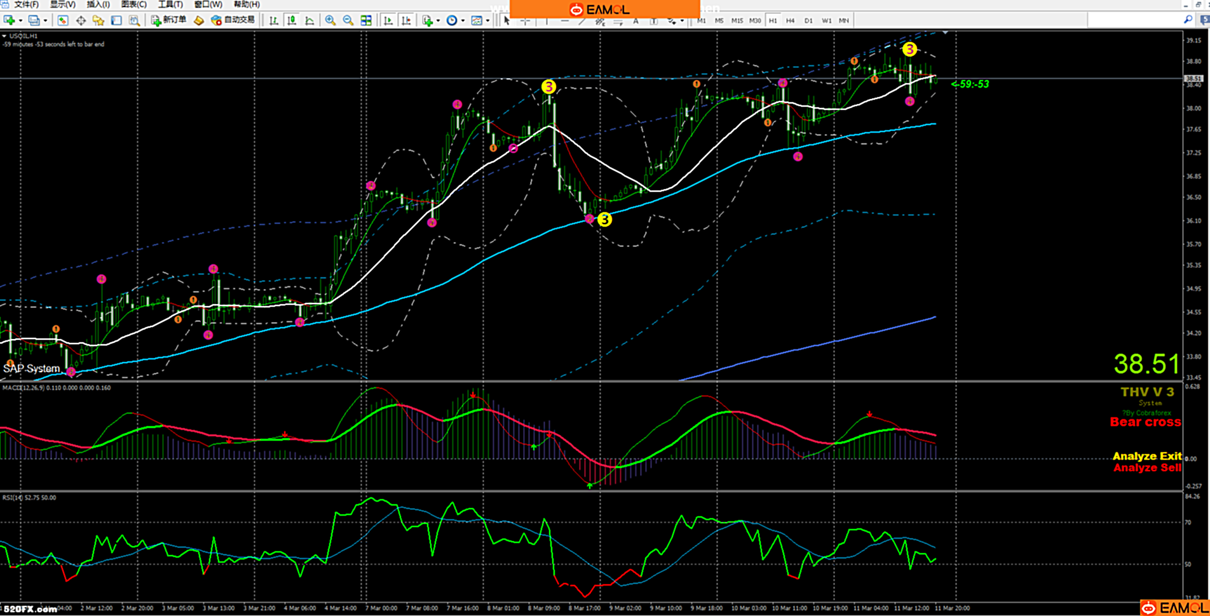Viewport: 1210px width, 616px height.
Task: Click the 新订单 new order button
Action: 168,20
